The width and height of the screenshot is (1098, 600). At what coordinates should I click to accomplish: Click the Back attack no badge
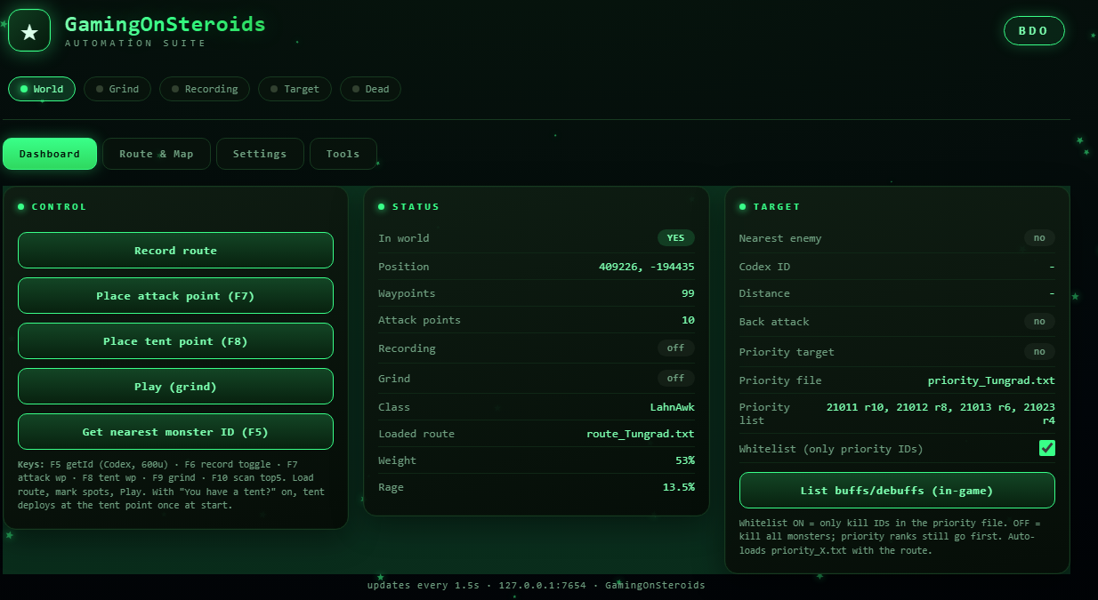click(1039, 322)
